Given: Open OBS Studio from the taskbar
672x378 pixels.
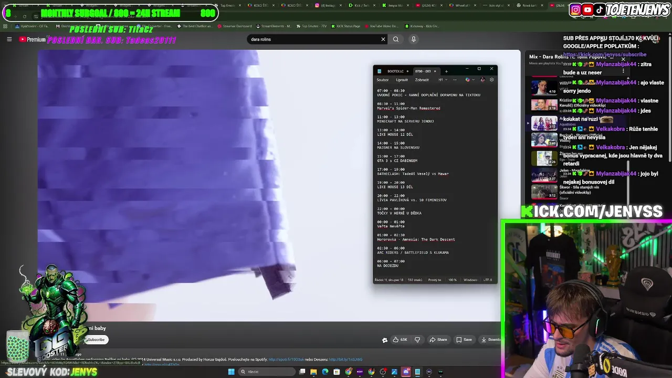Looking at the screenshot, I should (x=383, y=372).
